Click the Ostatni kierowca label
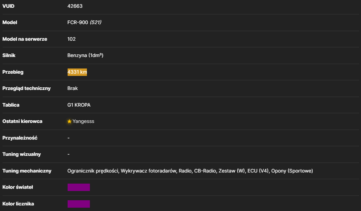 (x=22, y=121)
